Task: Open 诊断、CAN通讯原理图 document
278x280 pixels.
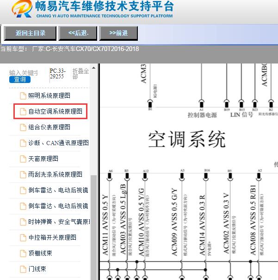Action: pyautogui.click(x=58, y=143)
